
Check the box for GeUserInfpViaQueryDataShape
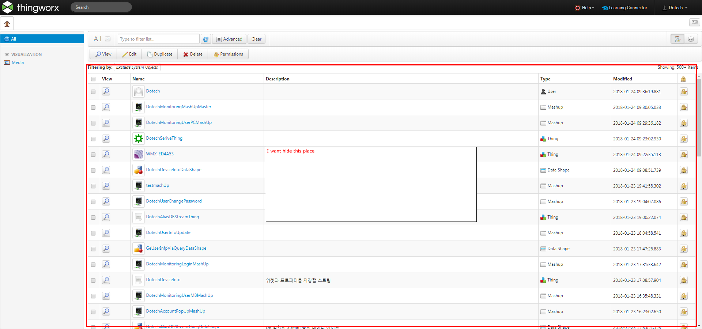[93, 249]
